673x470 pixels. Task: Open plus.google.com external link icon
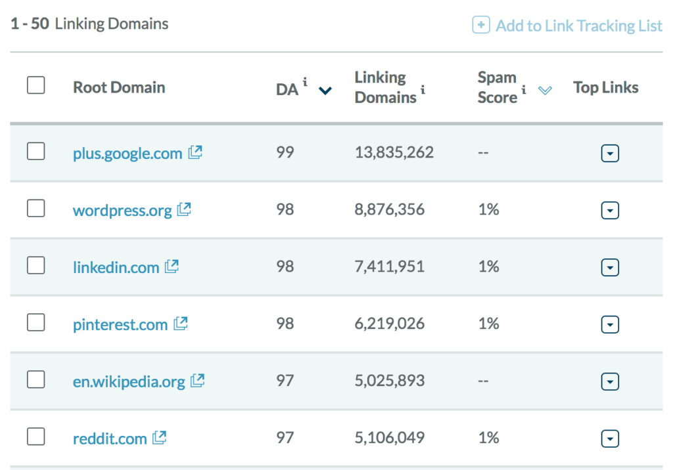(195, 153)
